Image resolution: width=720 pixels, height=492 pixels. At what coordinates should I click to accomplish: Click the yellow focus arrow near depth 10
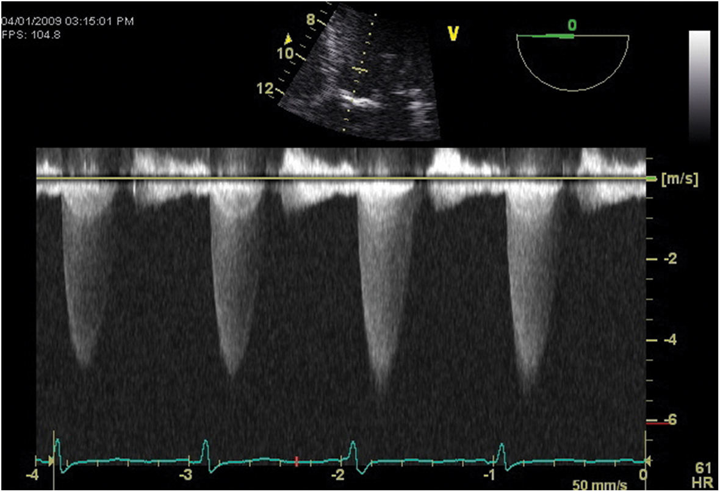click(x=289, y=40)
